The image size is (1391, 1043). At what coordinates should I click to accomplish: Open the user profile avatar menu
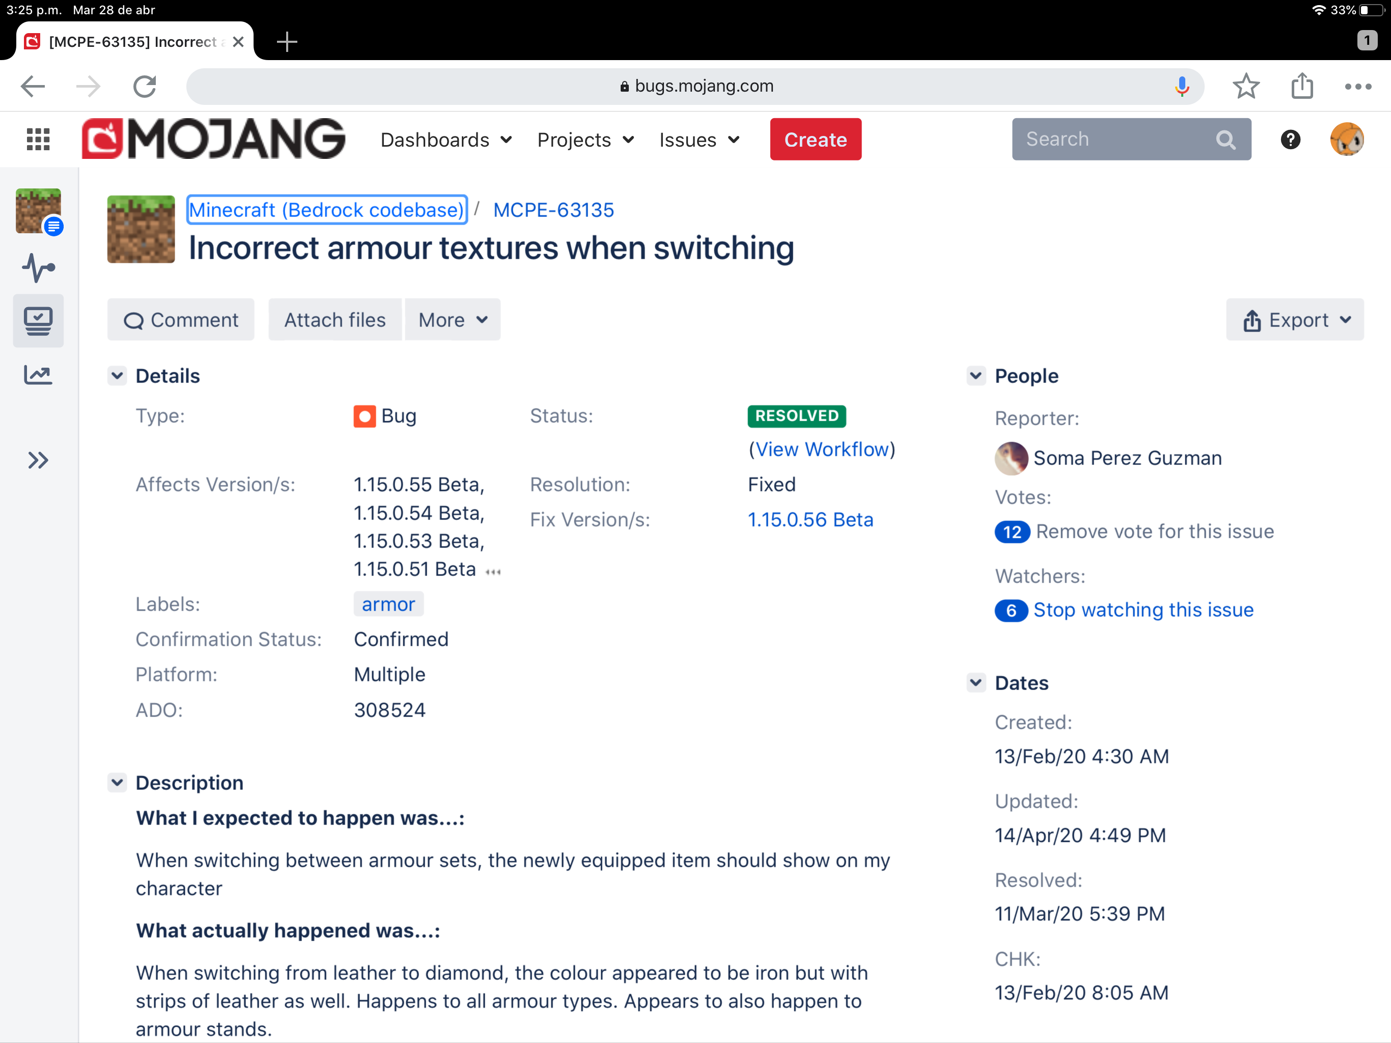point(1346,139)
